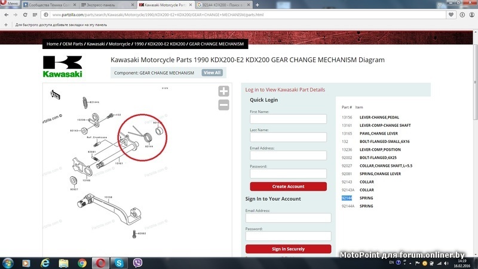Click the View All components button
Viewport: 478px width, 269px height.
coord(212,72)
